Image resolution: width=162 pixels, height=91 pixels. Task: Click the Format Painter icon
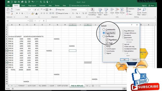click(x=12, y=14)
